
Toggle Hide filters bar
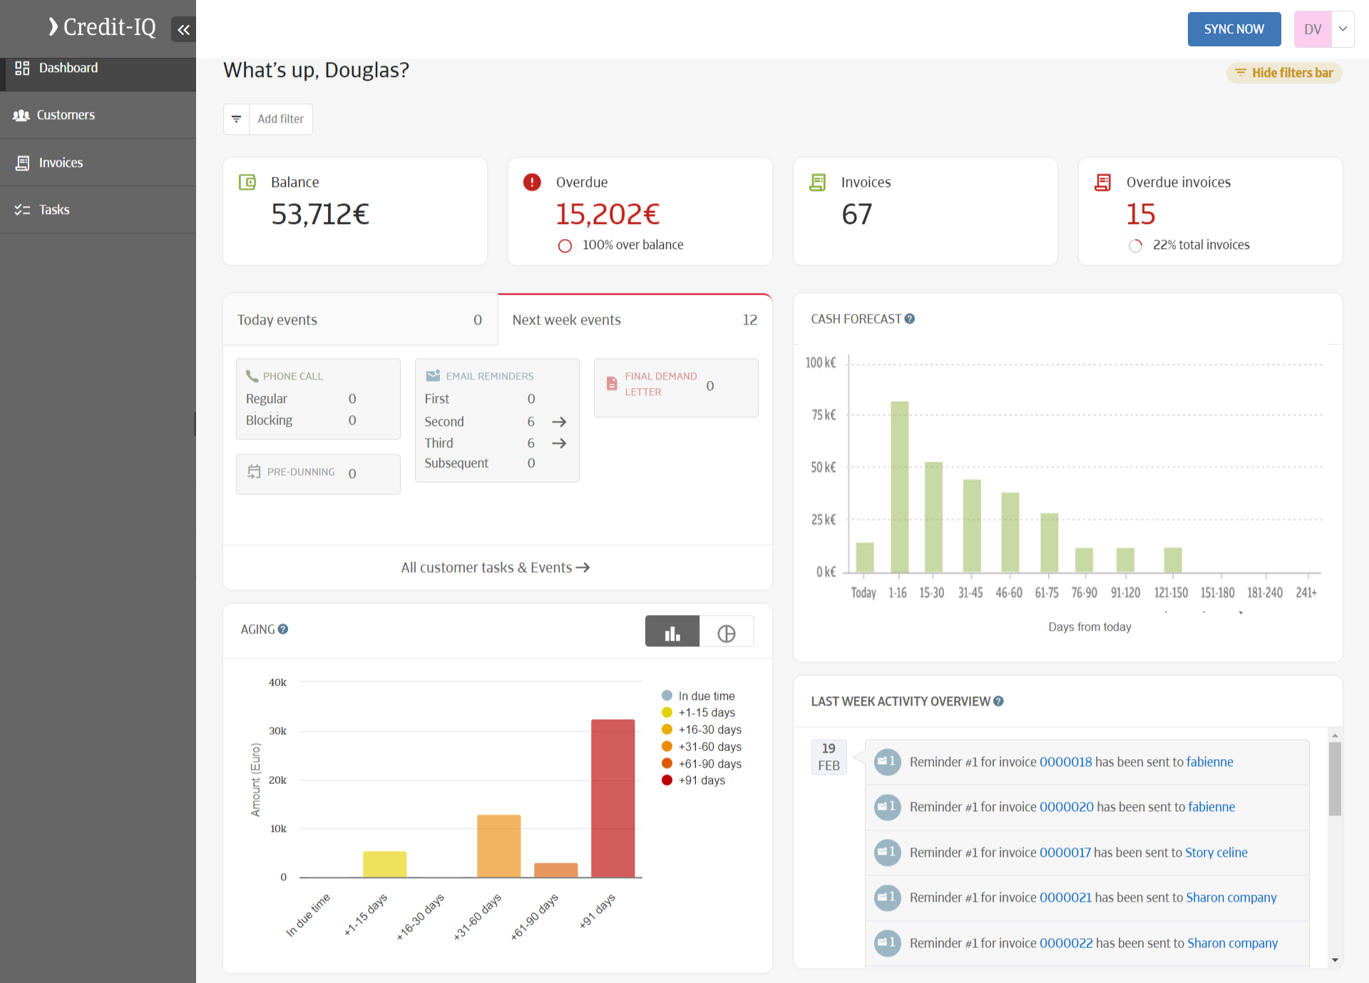pos(1283,73)
